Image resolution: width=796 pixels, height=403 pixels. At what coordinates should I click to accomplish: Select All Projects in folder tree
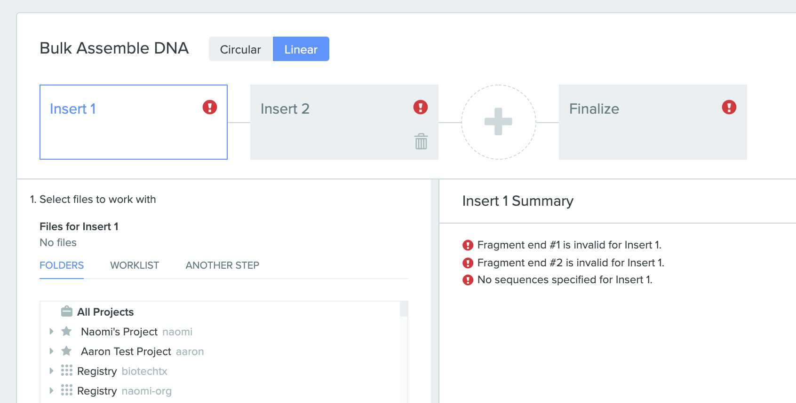(x=105, y=312)
